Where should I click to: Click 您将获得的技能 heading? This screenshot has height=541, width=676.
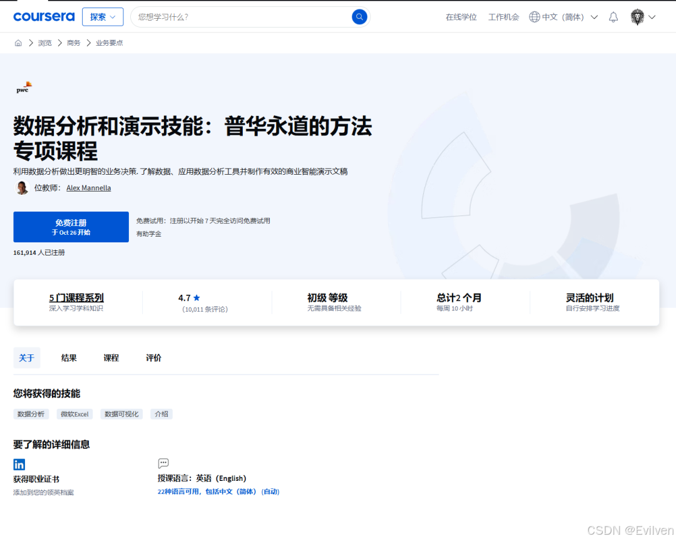click(46, 393)
